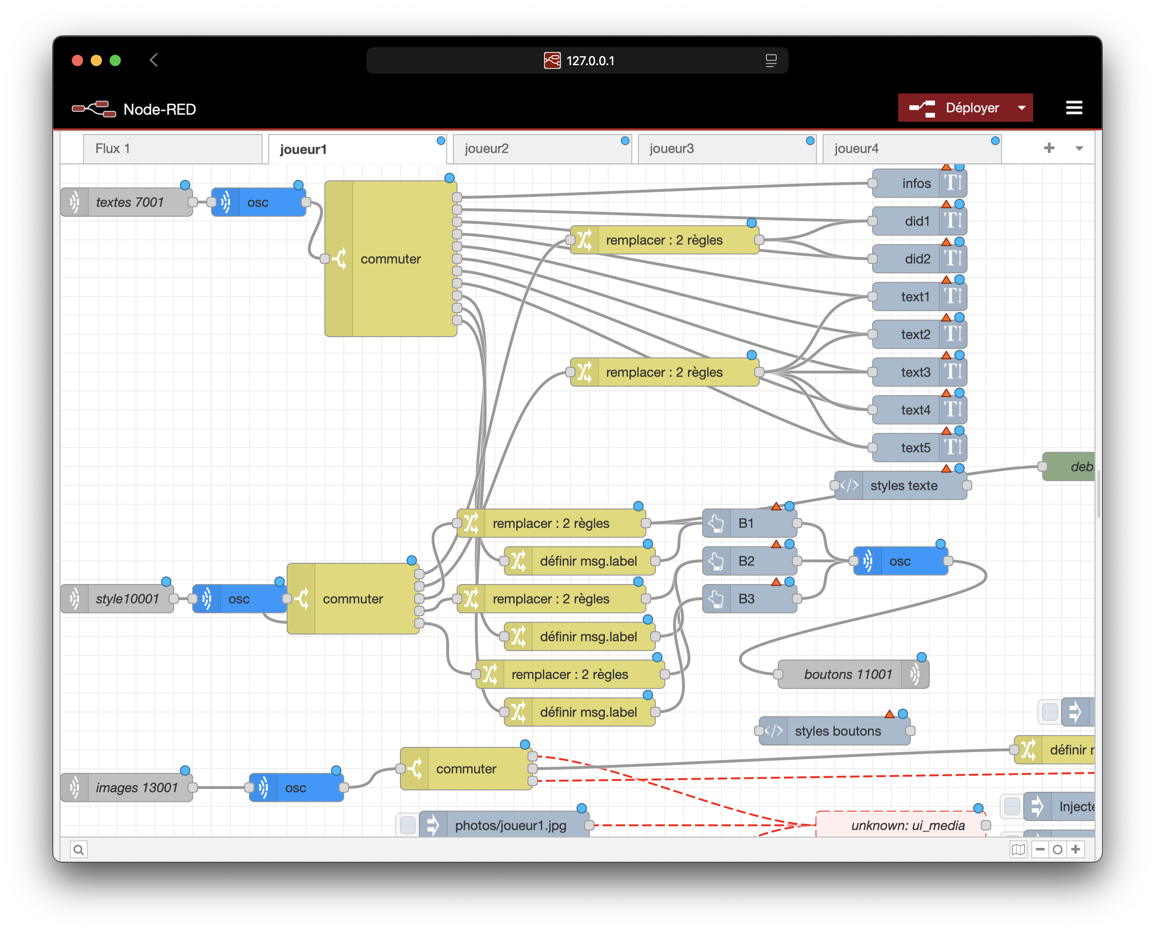Open the Déployer options dropdown arrow
Viewport: 1155px width, 932px height.
coord(1021,108)
